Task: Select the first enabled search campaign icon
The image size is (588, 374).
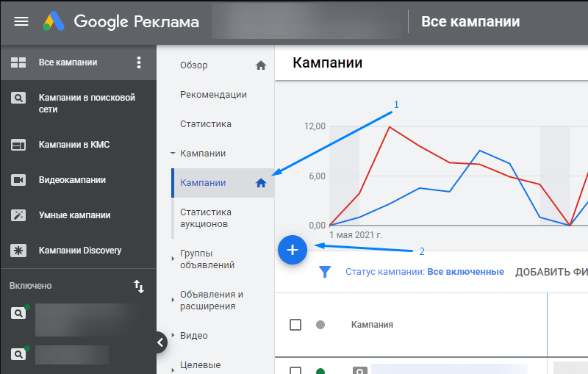Action: (18, 313)
